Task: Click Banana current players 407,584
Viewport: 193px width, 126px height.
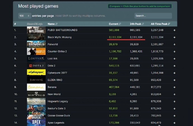Action: (114, 87)
